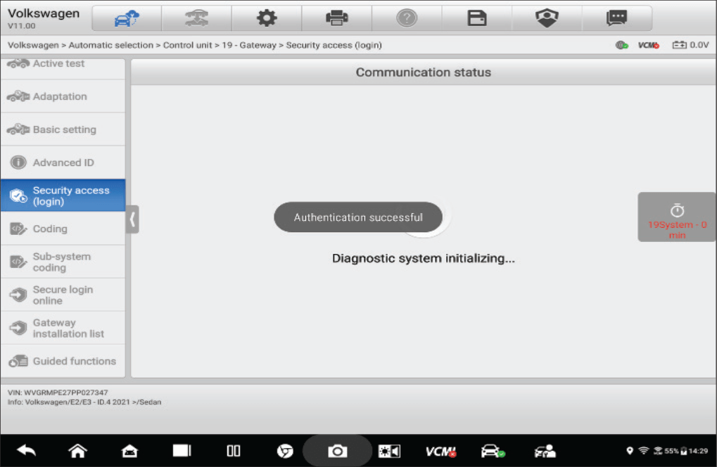Click the Volkswagen breadcrumb link
This screenshot has width=717, height=467.
tap(33, 45)
